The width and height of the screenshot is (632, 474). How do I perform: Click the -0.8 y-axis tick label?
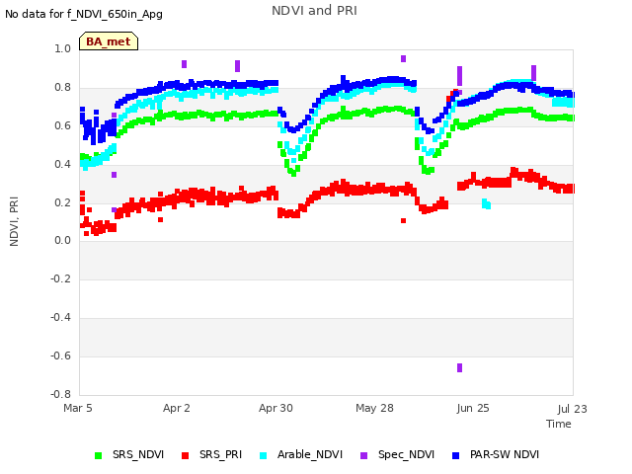pos(60,394)
